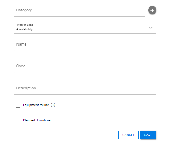Enable the Planned downtime checkbox
This screenshot has height=150, width=169.
click(x=18, y=120)
